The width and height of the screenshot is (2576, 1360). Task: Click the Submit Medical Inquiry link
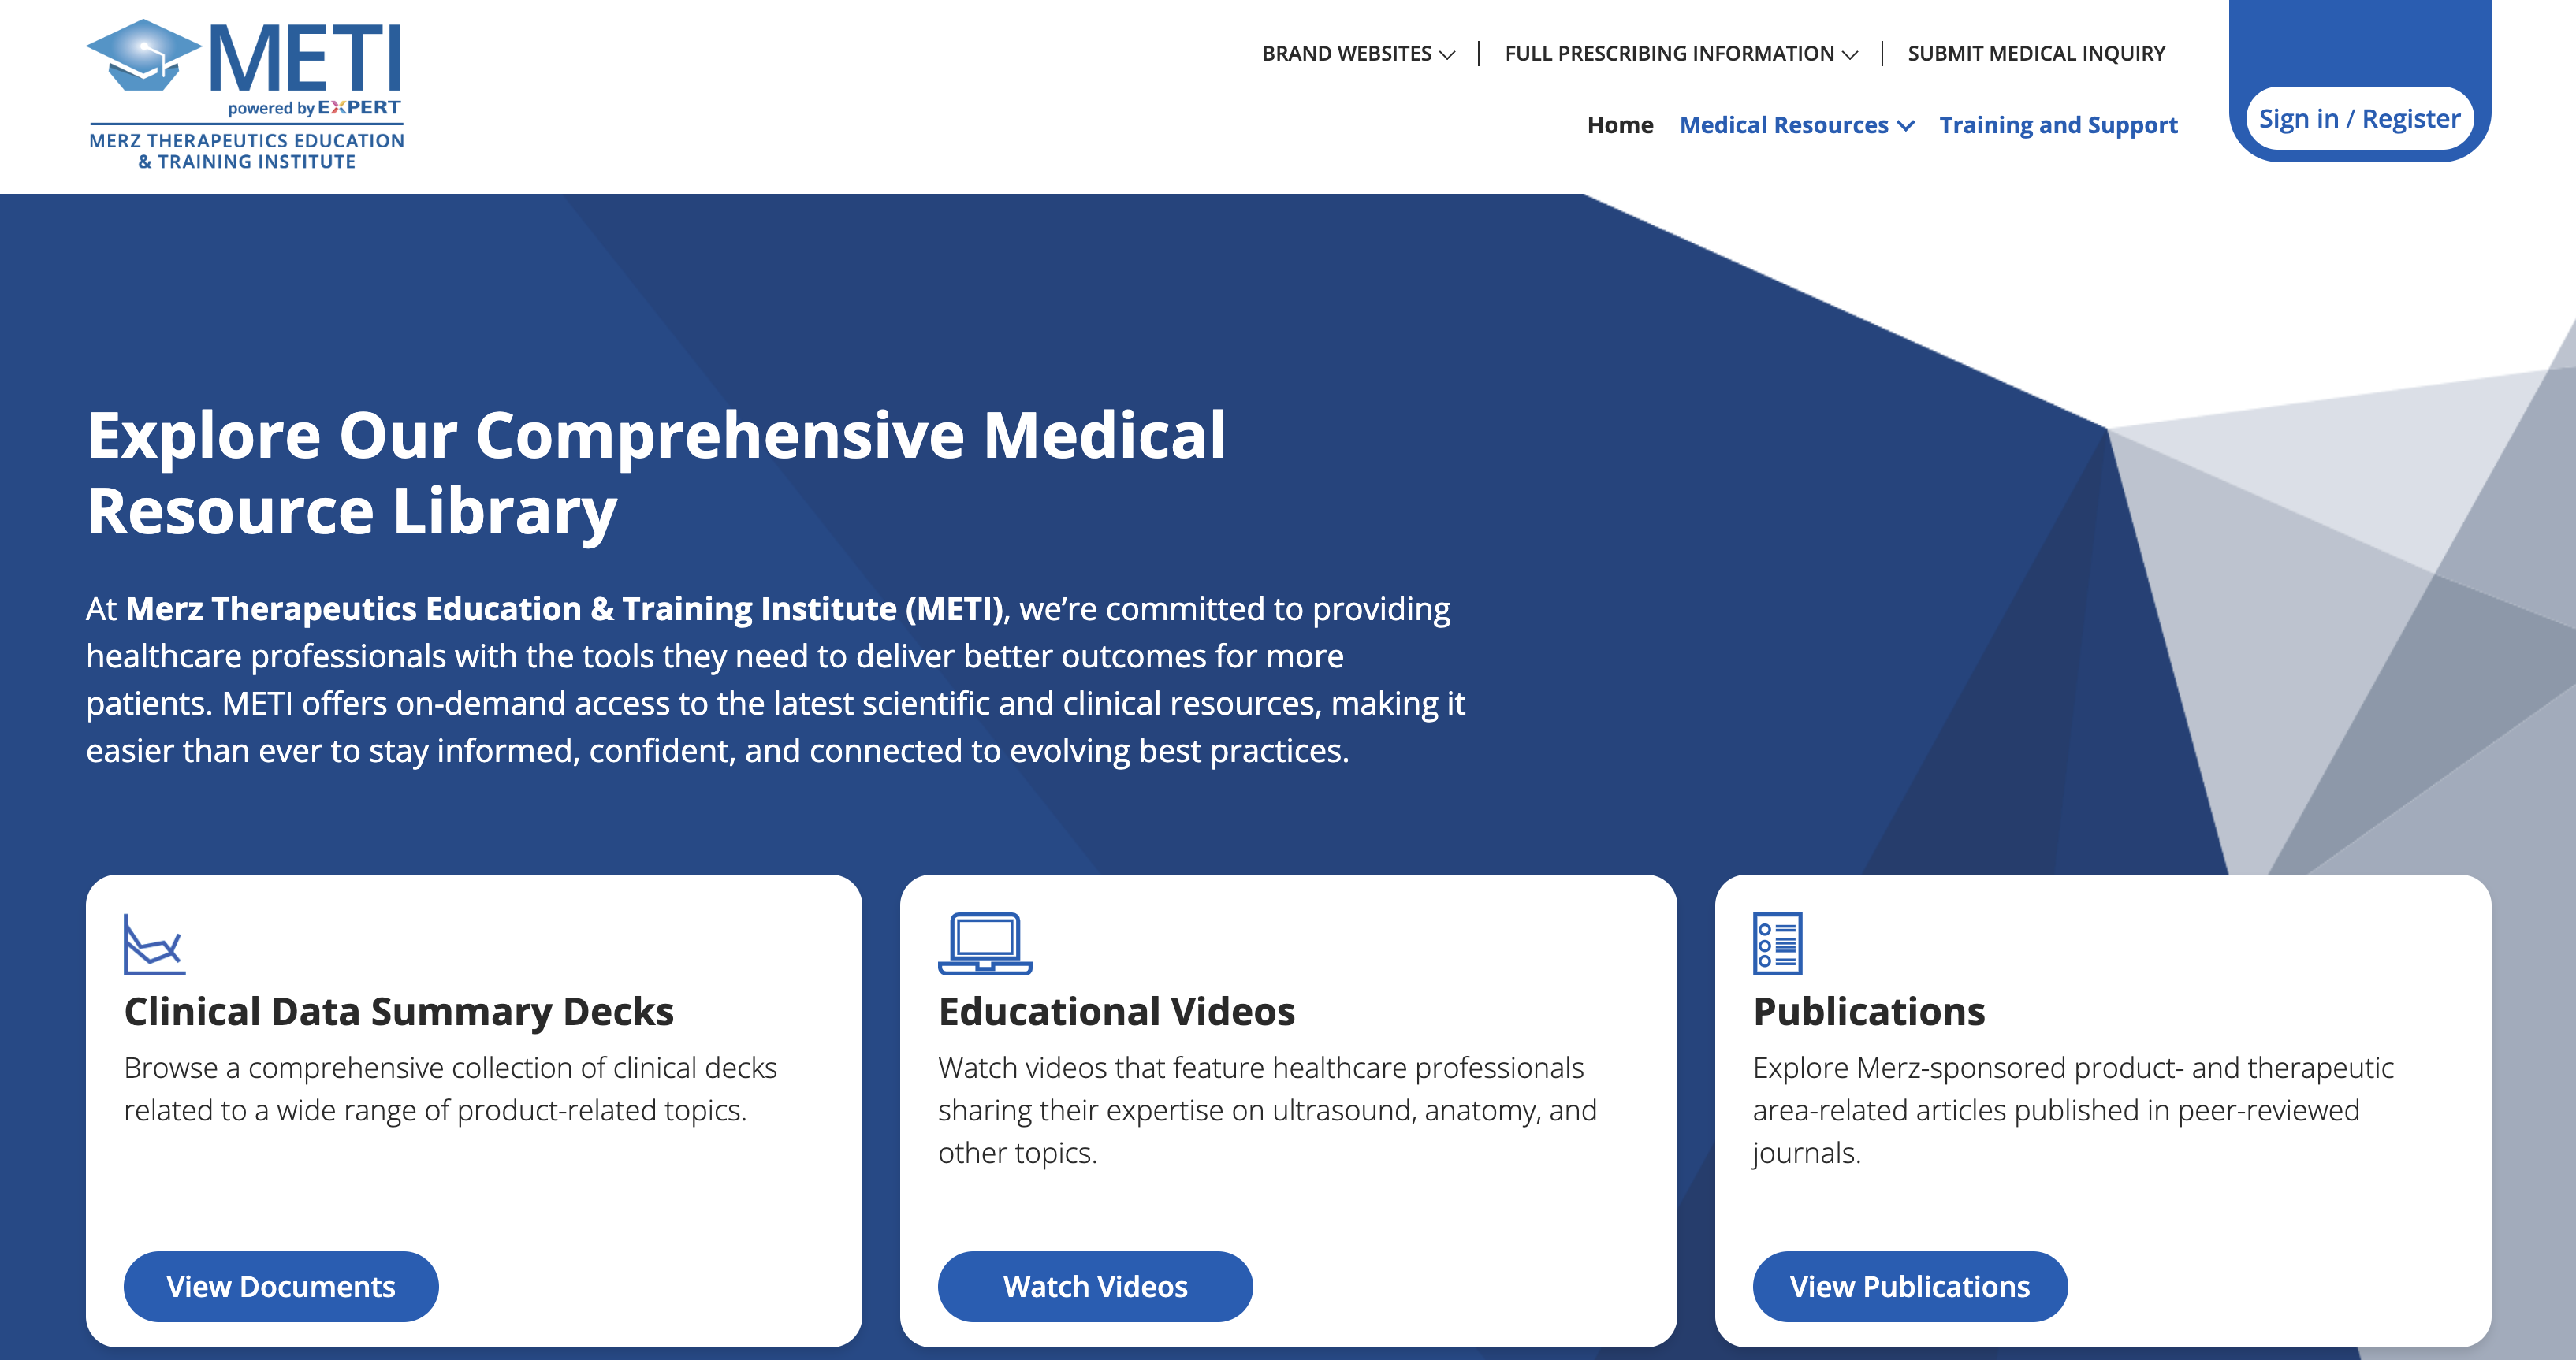(x=2036, y=54)
